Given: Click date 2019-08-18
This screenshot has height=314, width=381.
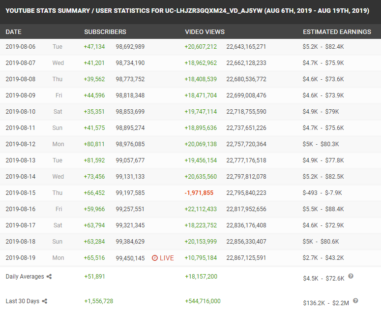Looking at the screenshot, I should tap(21, 242).
